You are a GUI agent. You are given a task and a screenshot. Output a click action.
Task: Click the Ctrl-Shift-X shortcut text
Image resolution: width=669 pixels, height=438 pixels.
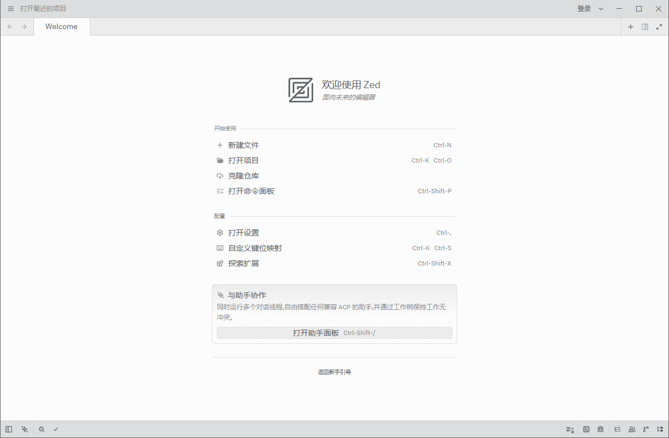tap(435, 263)
